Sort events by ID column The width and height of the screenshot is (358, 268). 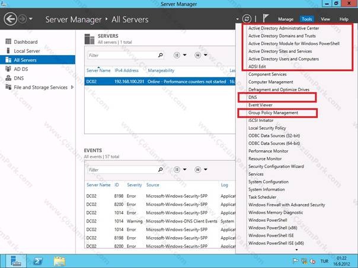pos(117,185)
